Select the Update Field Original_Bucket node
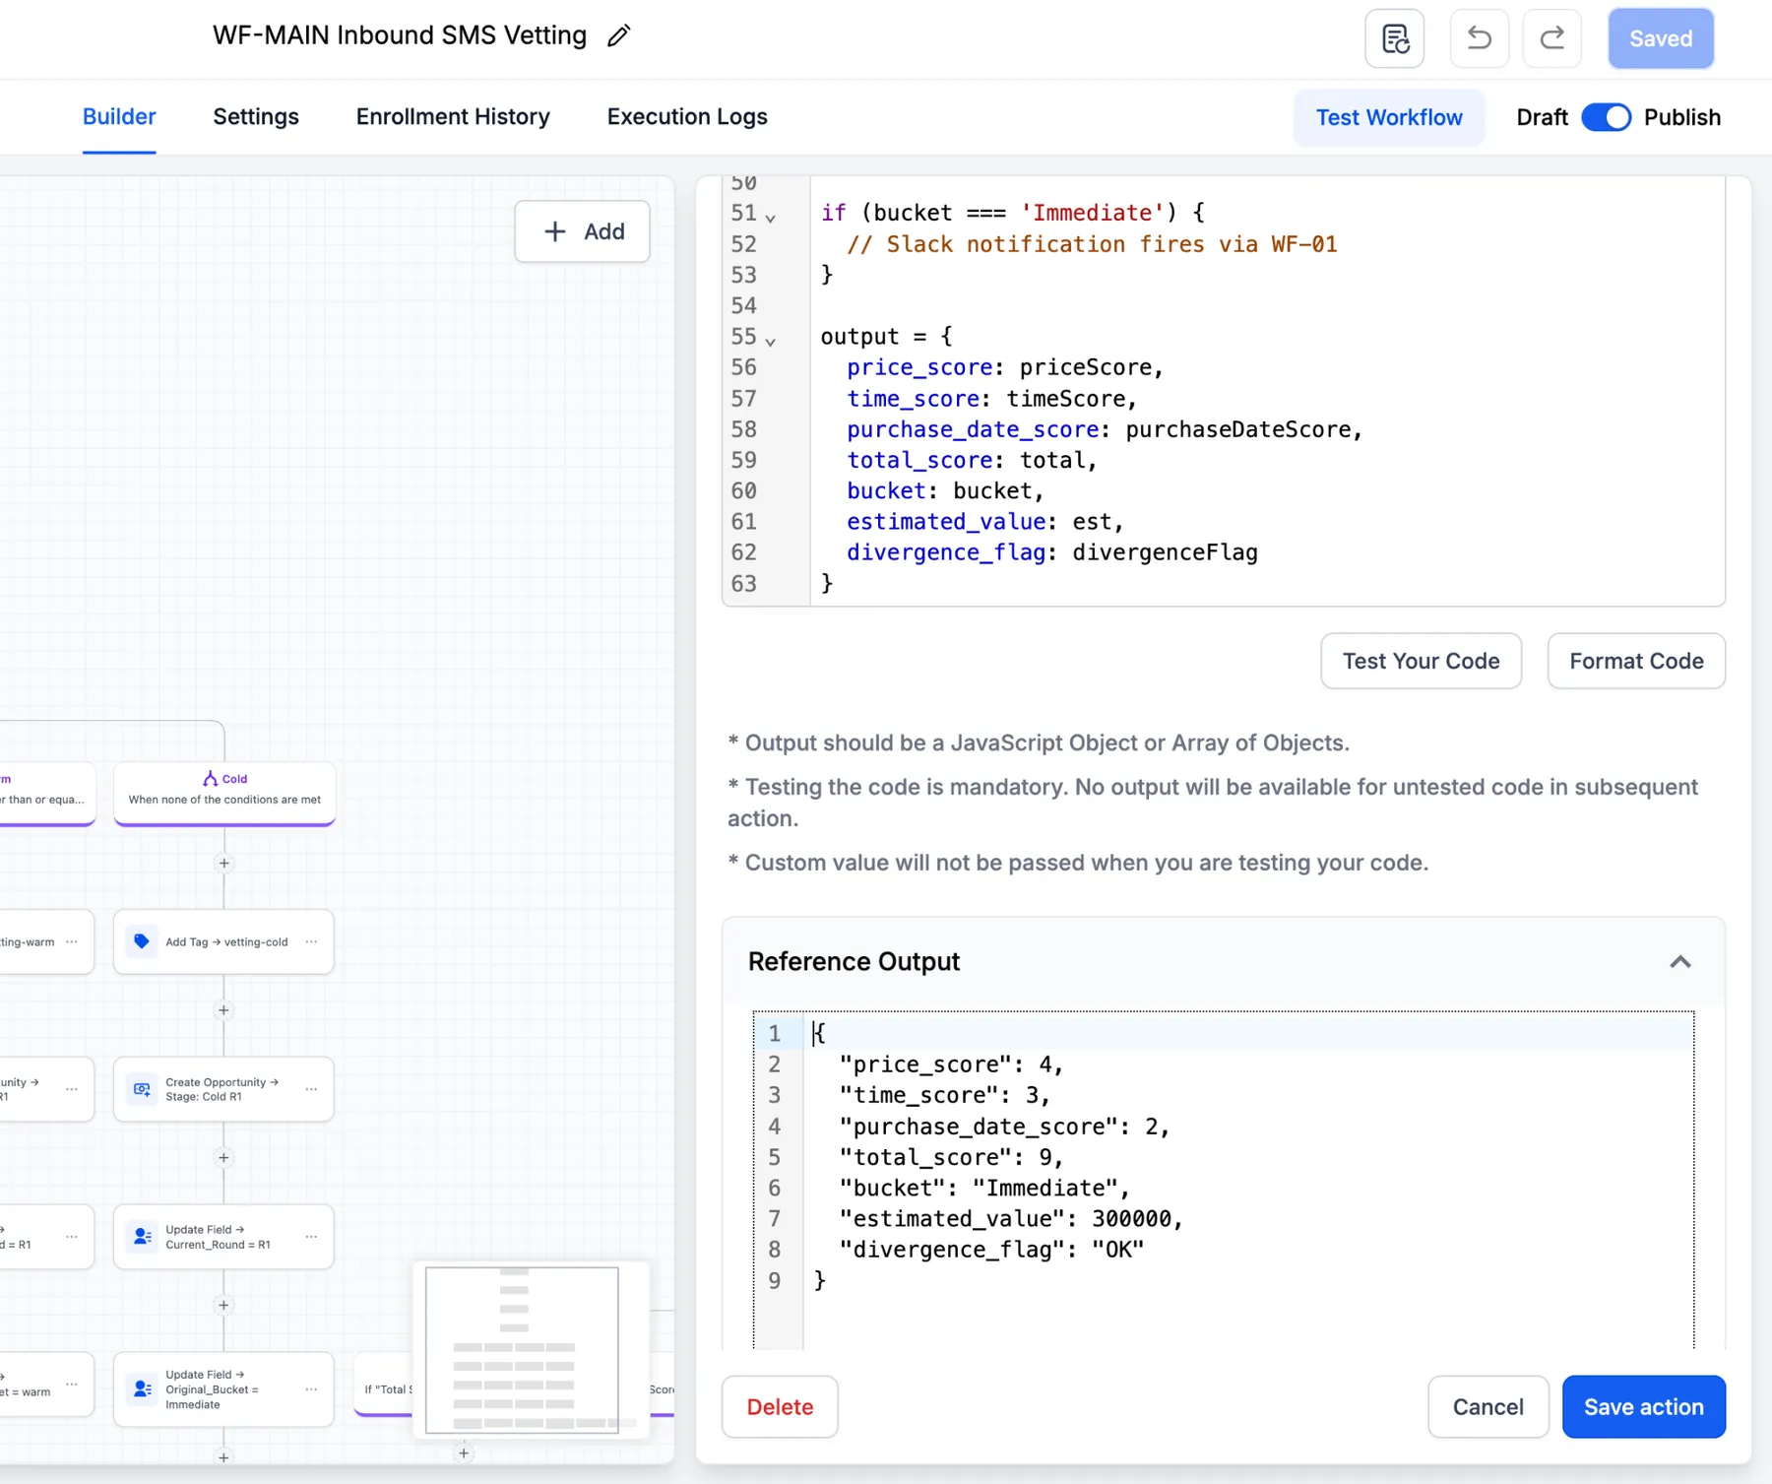 tap(223, 1389)
